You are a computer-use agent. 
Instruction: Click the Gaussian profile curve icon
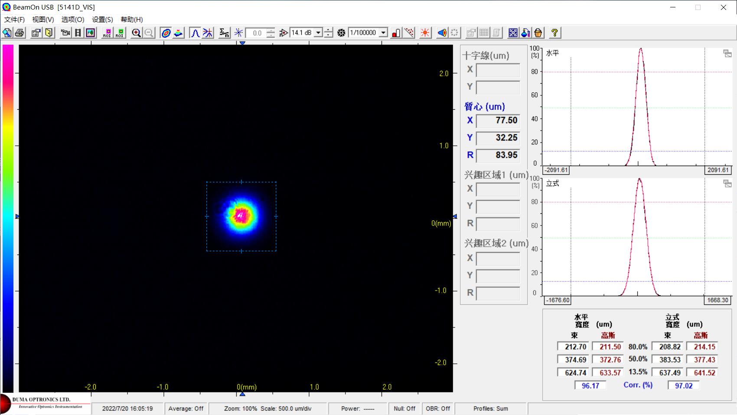(195, 33)
